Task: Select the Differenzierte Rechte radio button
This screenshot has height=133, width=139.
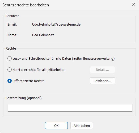Action: click(10, 81)
